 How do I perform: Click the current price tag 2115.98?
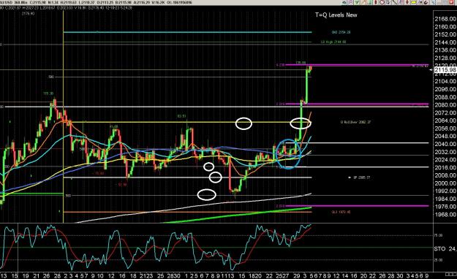[445, 70]
